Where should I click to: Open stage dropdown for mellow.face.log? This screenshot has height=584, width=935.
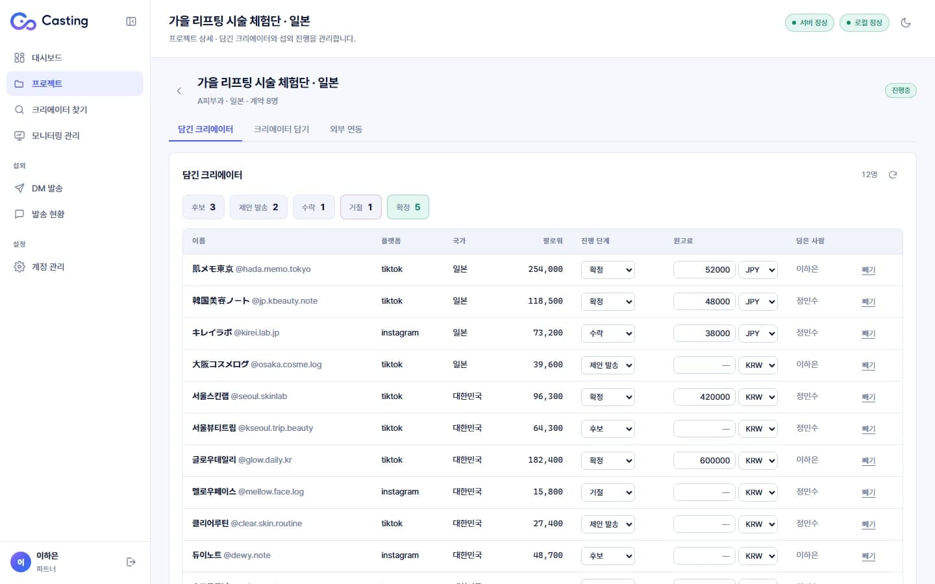[608, 493]
